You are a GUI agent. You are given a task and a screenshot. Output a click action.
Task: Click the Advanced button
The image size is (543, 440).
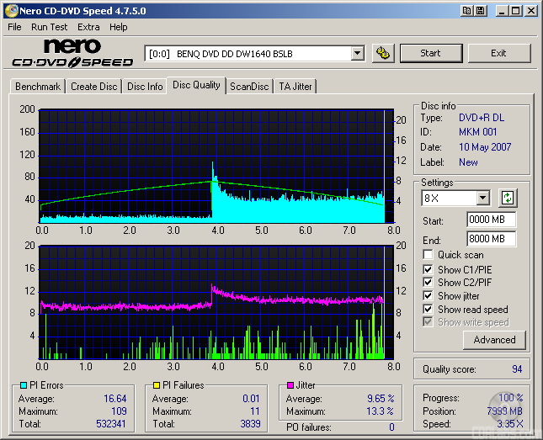click(494, 340)
